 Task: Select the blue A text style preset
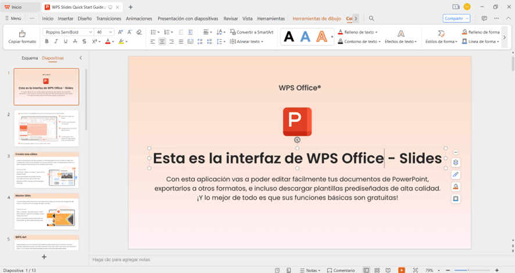(305, 37)
